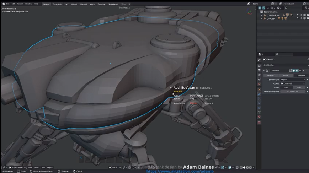Open the Operand Type dropdown
Image resolution: width=309 pixels, height=173 pixels.
point(293,80)
